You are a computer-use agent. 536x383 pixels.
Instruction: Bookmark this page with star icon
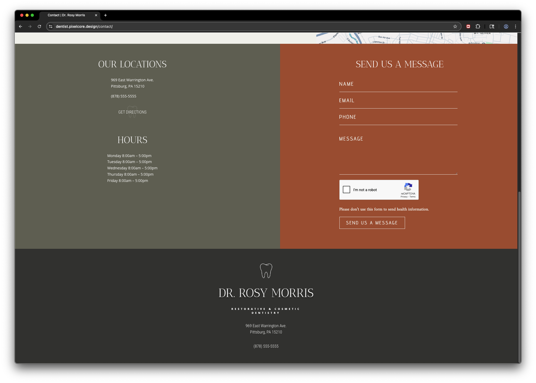[x=455, y=26]
